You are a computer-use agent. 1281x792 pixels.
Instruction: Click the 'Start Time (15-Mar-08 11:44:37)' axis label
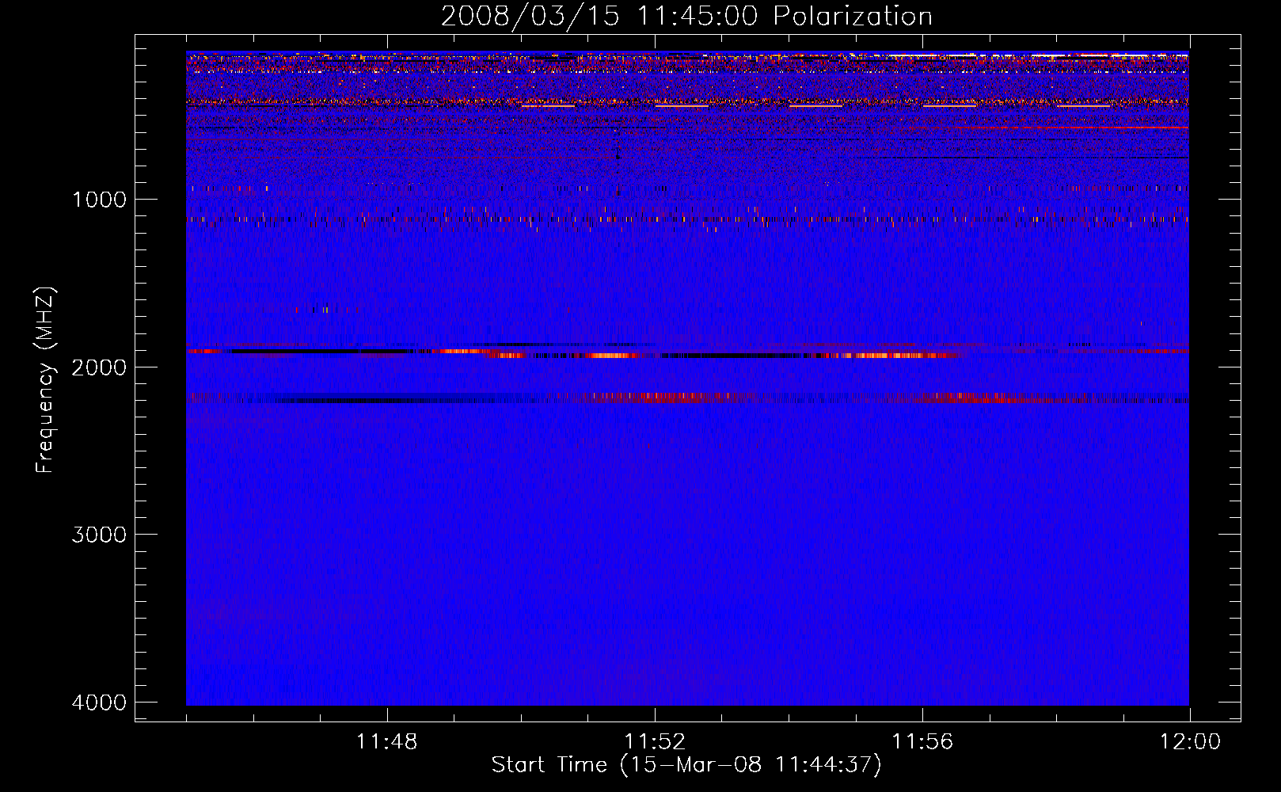[x=686, y=765]
